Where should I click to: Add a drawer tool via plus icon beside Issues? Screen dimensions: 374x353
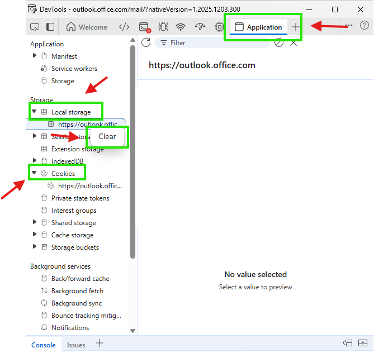[100, 344]
